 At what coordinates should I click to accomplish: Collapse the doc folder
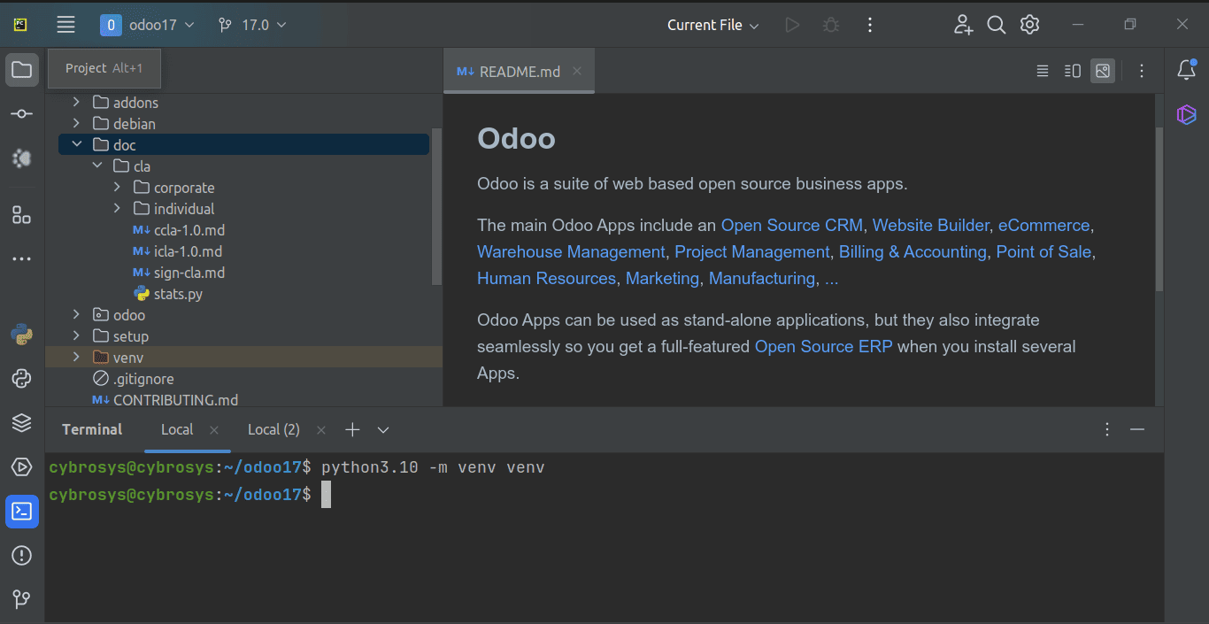(x=76, y=143)
